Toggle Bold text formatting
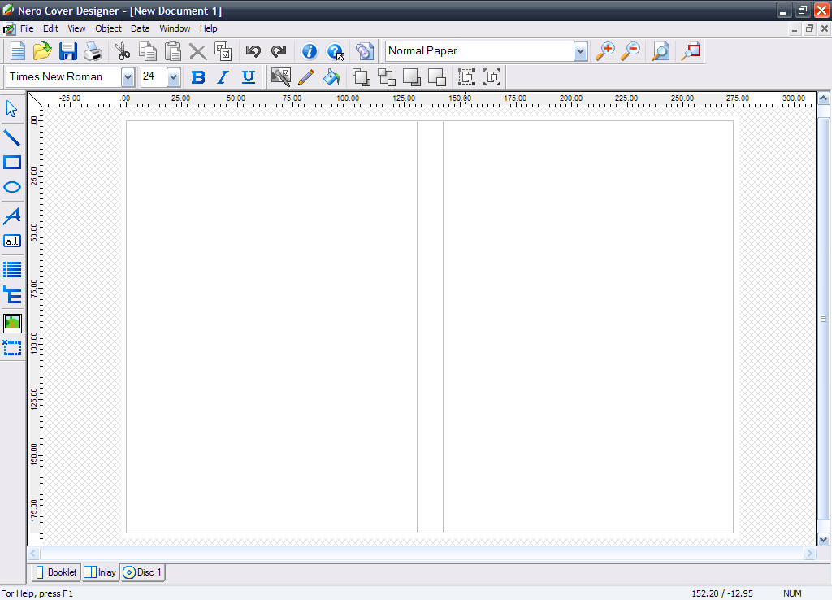Screen dimensions: 832x600 point(197,77)
